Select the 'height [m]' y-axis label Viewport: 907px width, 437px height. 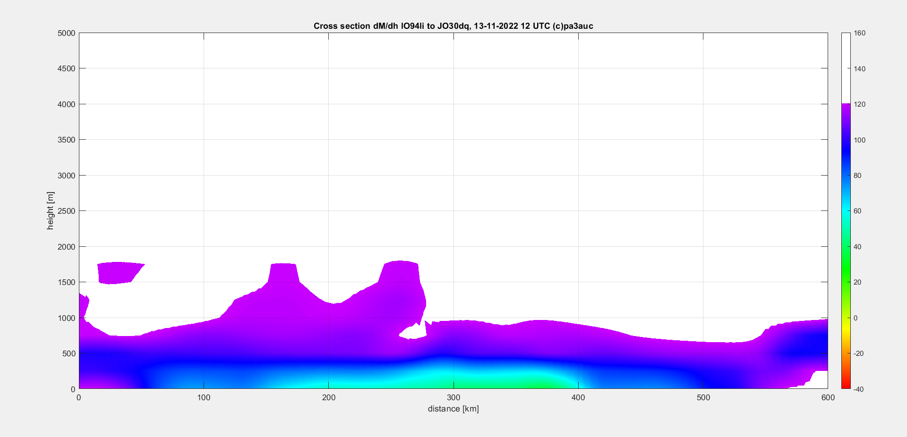(50, 210)
